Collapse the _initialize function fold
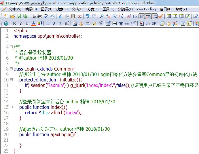Screen dimensions: 199x154 (11, 80)
